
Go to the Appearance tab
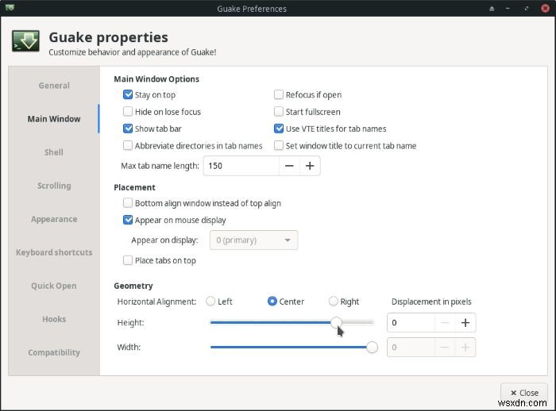(x=54, y=219)
